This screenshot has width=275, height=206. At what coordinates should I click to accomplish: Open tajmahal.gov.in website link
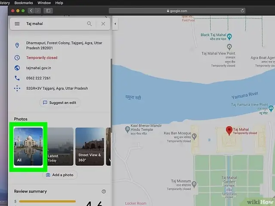click(39, 68)
